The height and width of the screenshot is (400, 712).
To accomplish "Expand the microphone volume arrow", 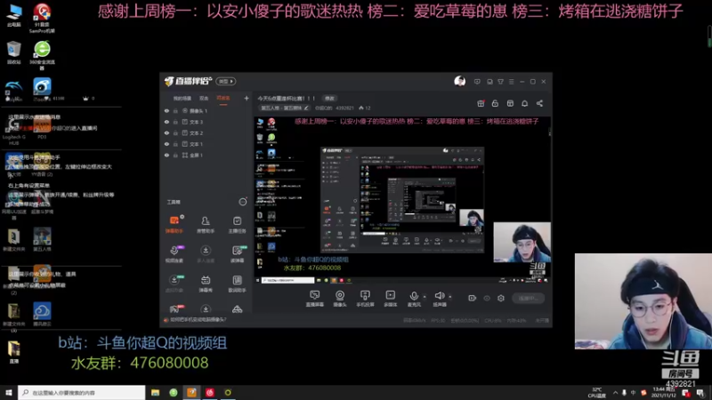I will tap(425, 297).
